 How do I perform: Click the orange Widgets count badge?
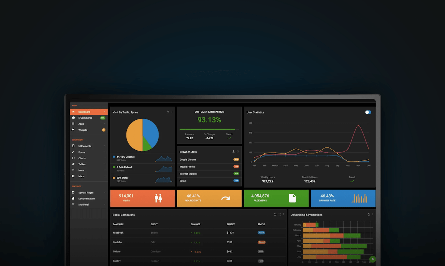point(104,130)
